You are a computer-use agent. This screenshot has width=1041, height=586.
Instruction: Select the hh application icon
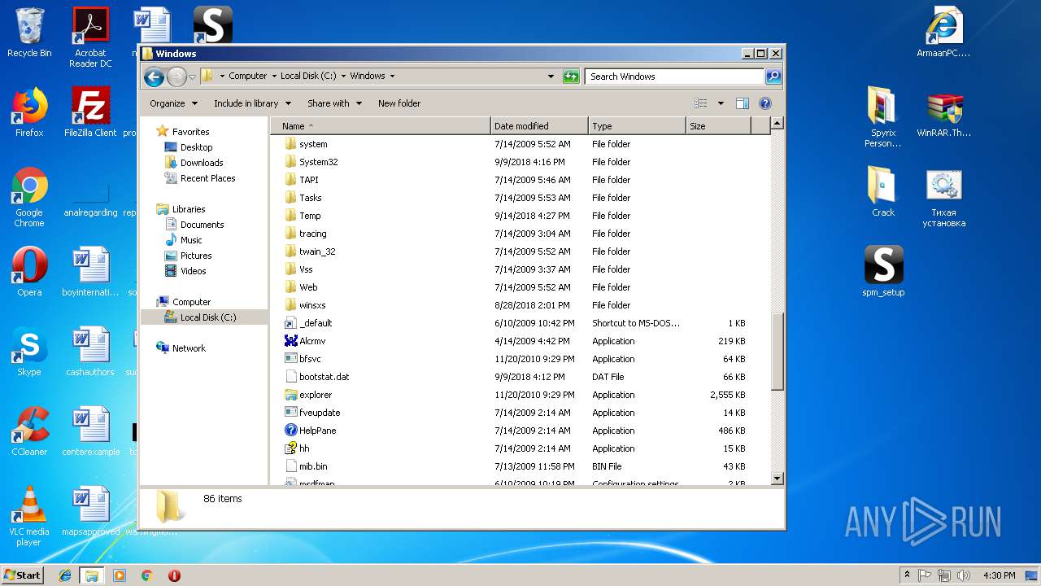pyautogui.click(x=291, y=448)
